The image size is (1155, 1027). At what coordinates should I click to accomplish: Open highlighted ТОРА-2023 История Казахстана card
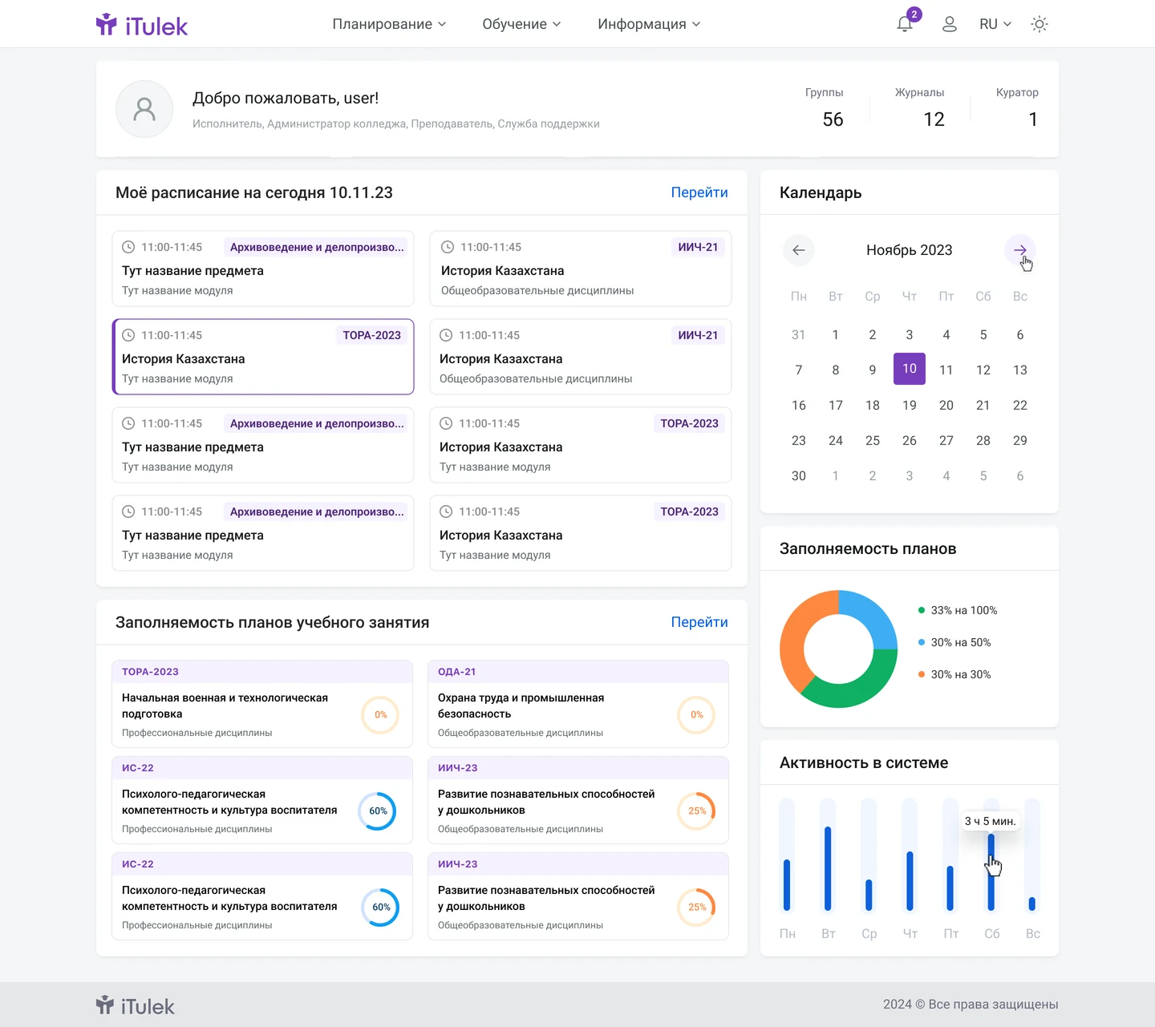(x=263, y=357)
